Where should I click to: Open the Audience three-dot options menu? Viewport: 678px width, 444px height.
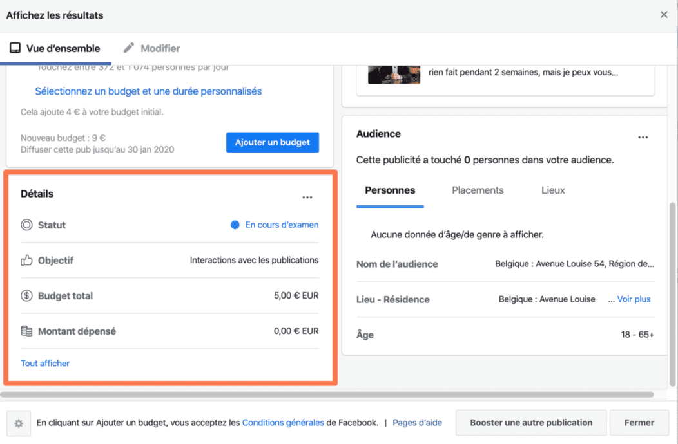pos(643,138)
